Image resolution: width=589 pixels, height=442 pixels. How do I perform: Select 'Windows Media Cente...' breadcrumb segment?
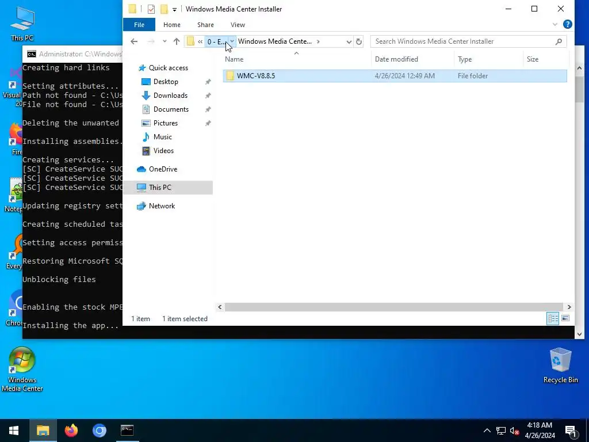[275, 41]
